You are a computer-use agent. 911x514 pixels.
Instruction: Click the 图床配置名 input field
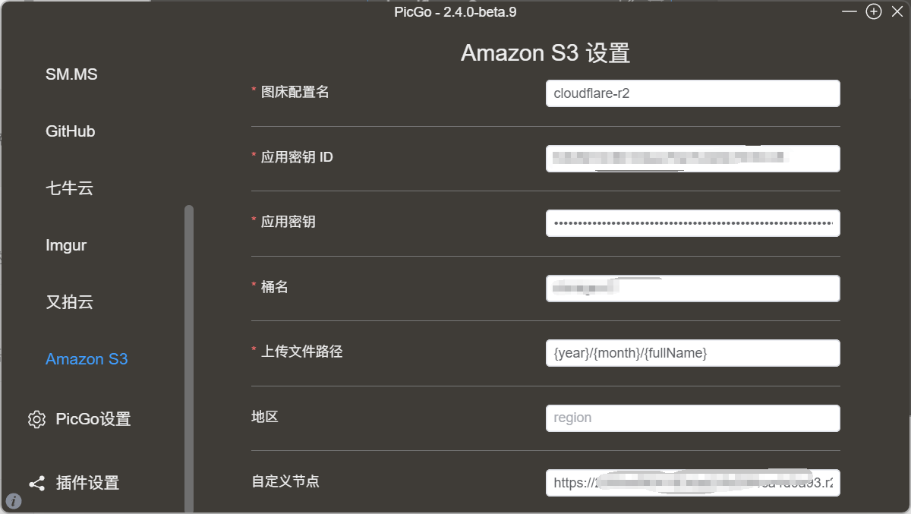pyautogui.click(x=692, y=93)
